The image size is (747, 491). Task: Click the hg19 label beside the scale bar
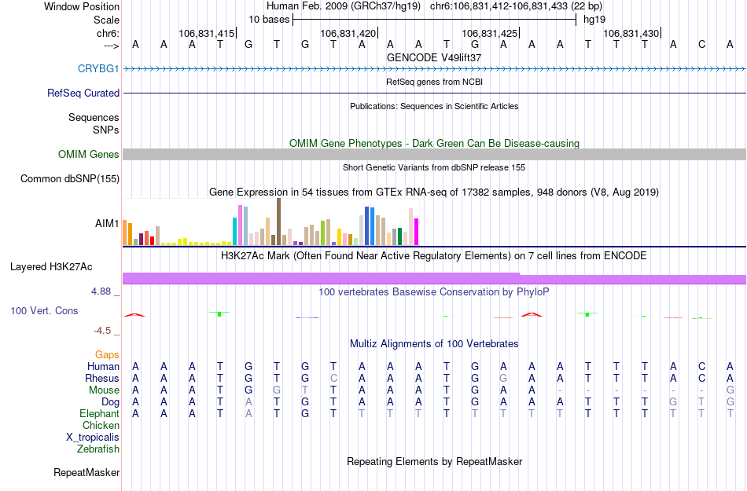click(594, 20)
